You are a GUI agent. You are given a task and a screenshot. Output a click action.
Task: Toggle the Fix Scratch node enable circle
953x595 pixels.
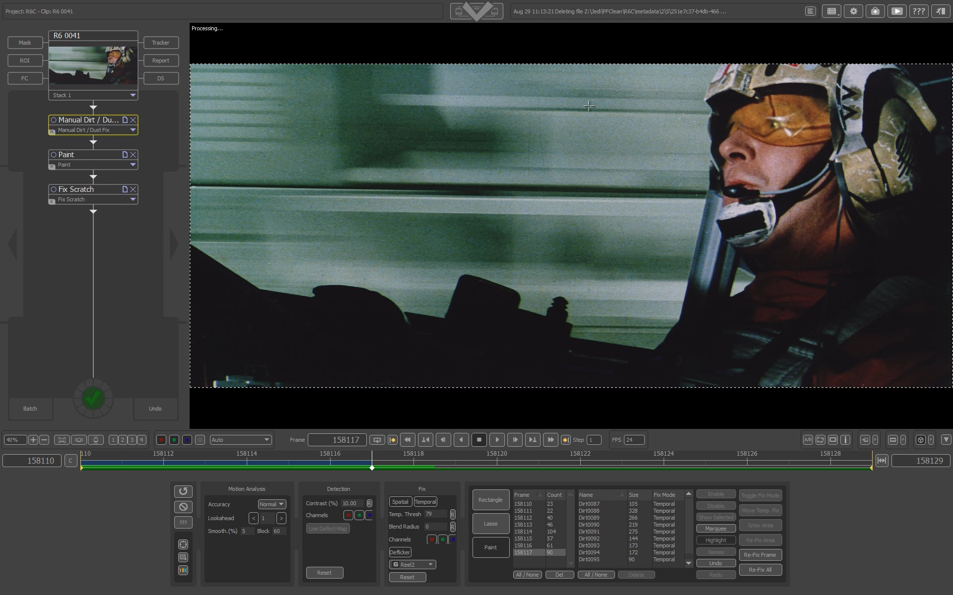point(54,189)
